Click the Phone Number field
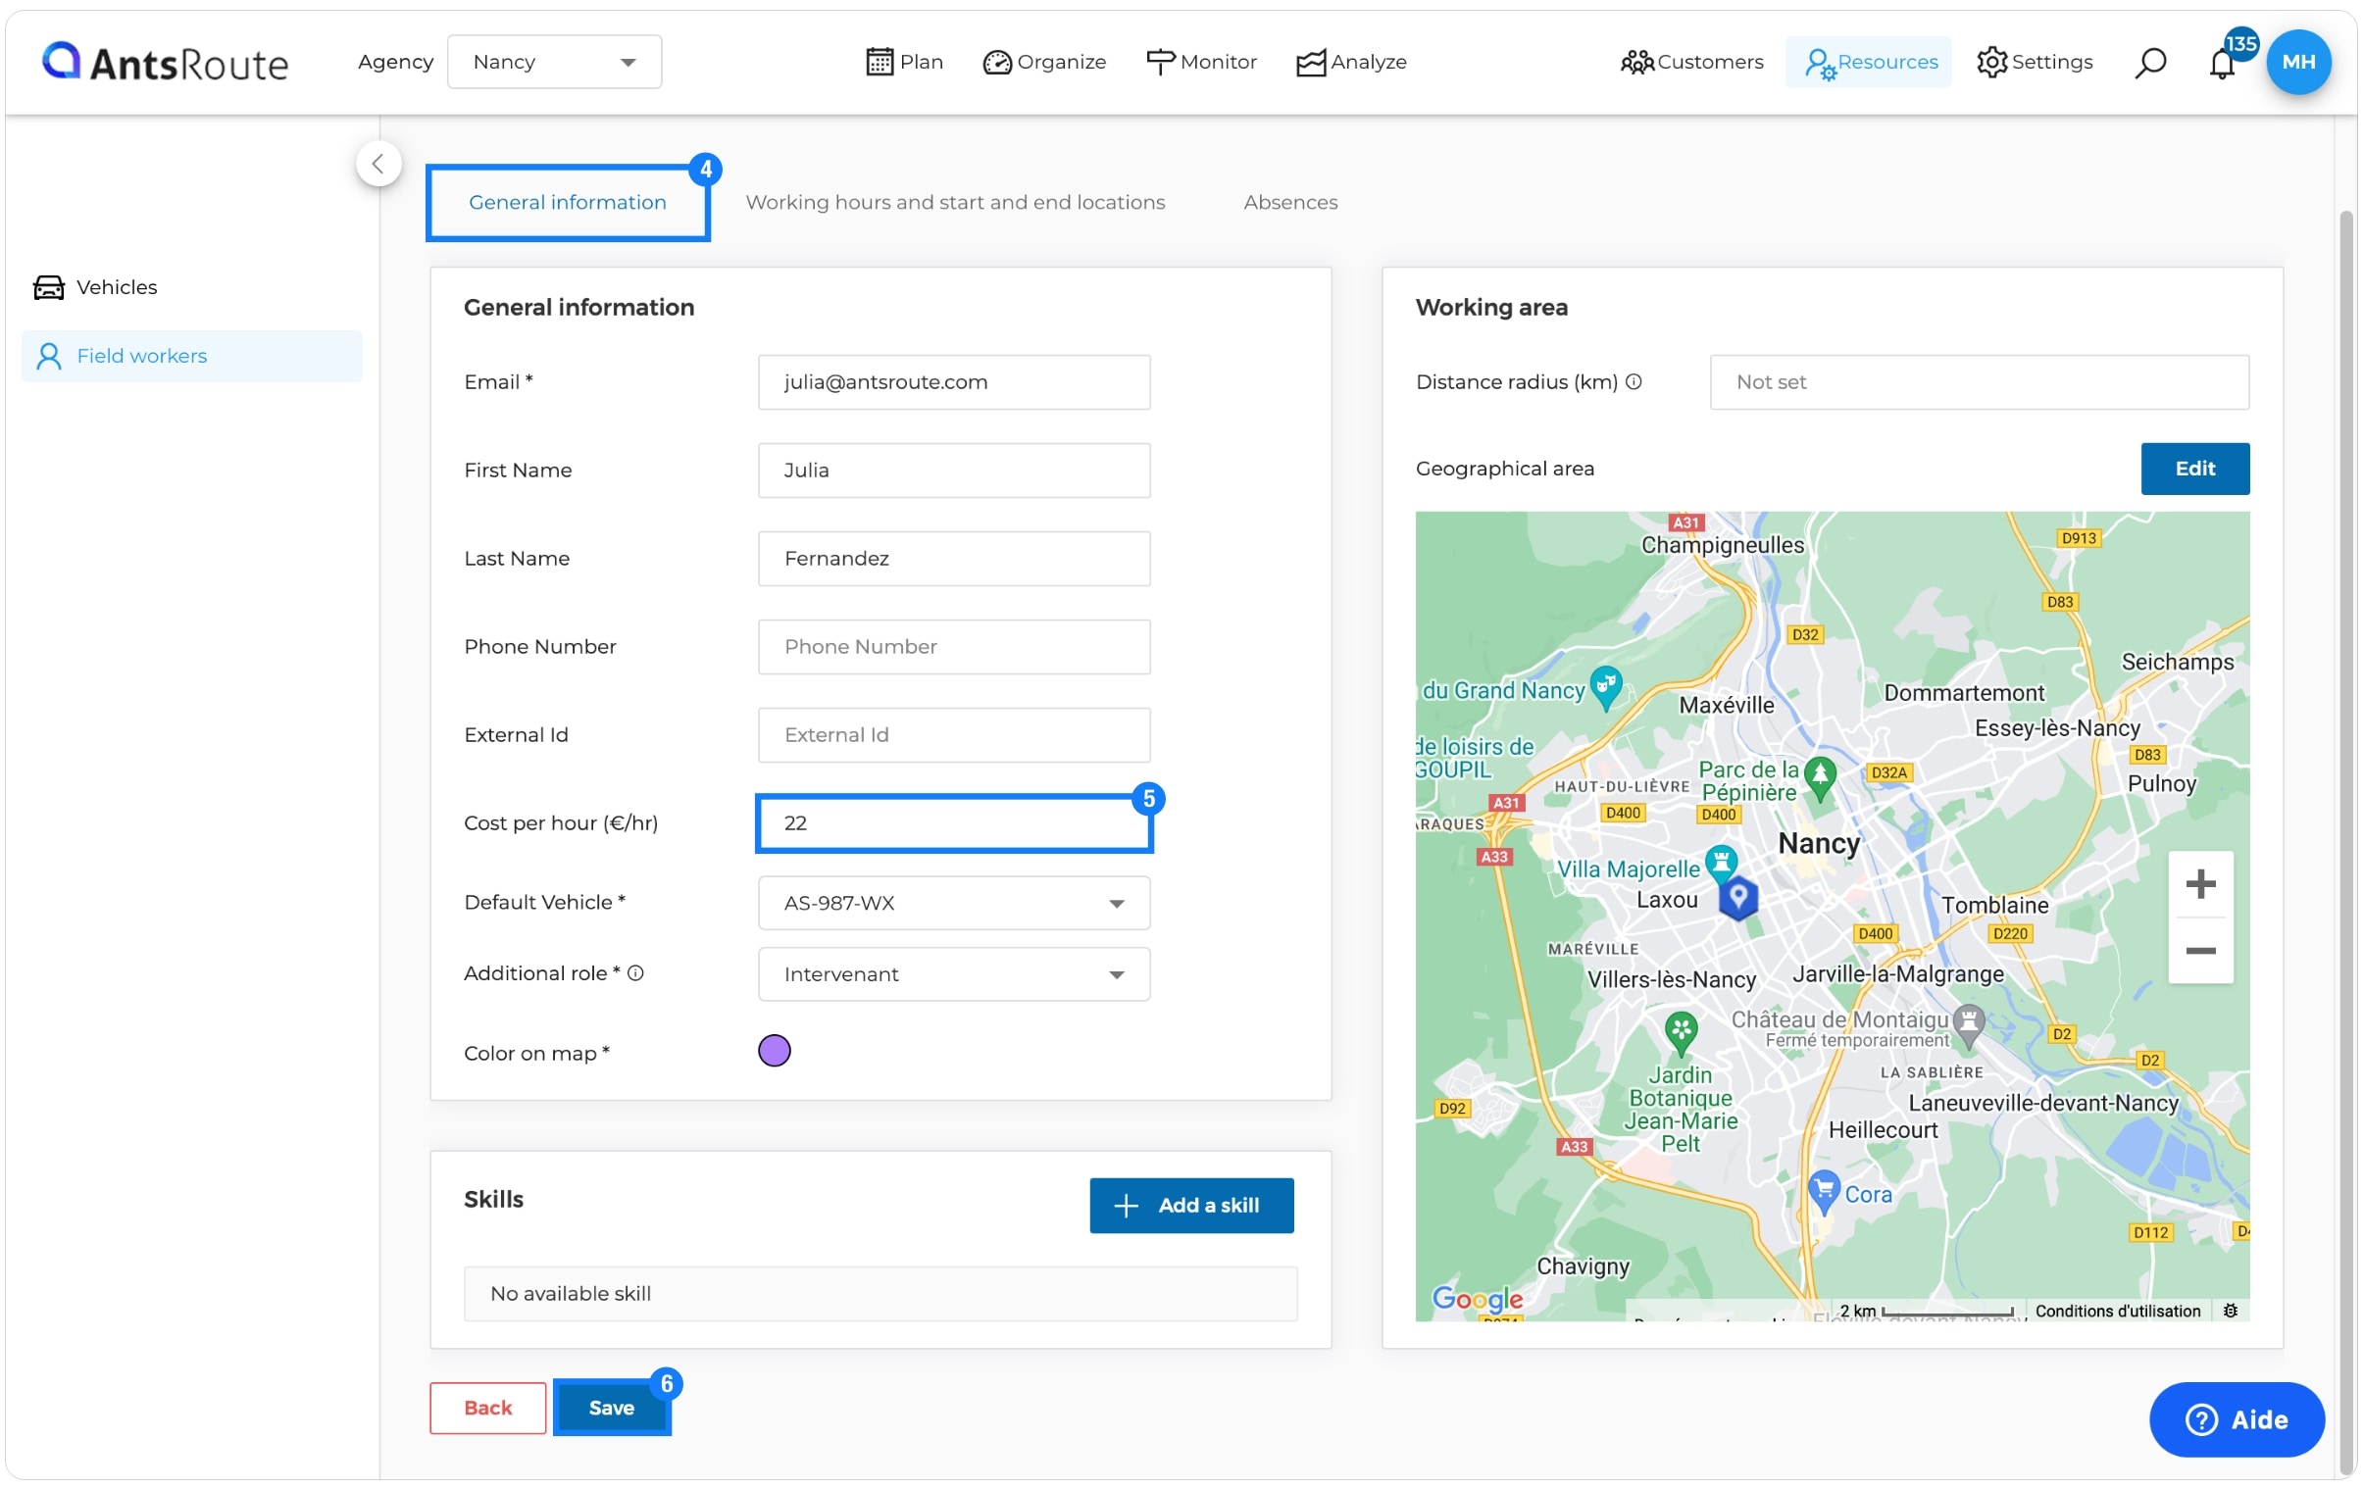The height and width of the screenshot is (1489, 2363). 954,647
